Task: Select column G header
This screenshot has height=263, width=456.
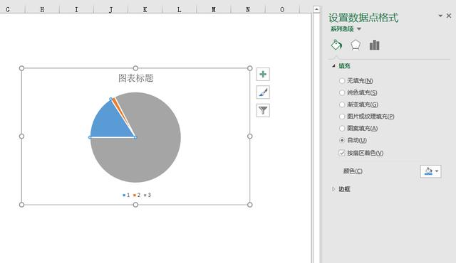Action: coord(13,9)
